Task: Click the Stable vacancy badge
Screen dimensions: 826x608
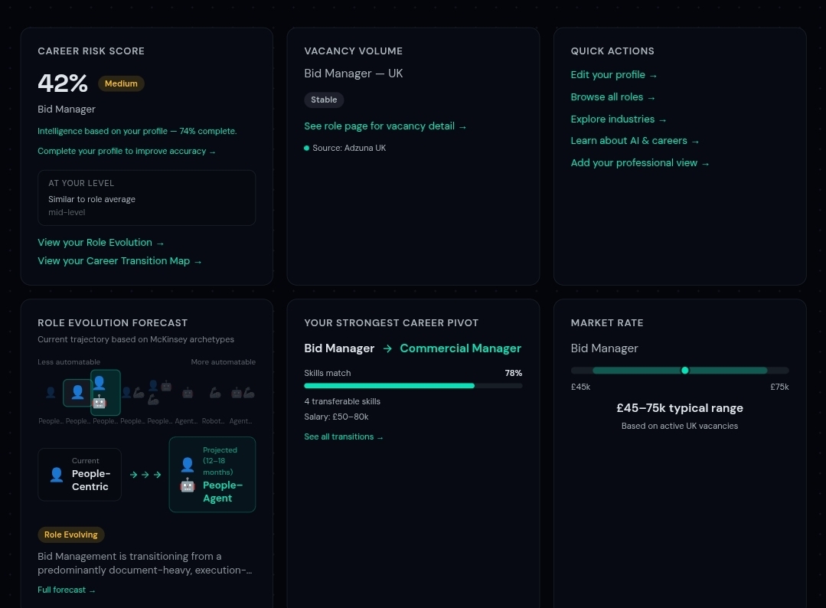Action: [324, 100]
